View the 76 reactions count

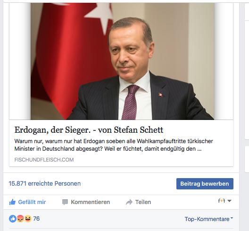[36, 219]
